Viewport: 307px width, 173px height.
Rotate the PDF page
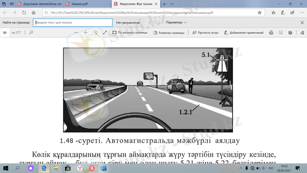coord(95,33)
